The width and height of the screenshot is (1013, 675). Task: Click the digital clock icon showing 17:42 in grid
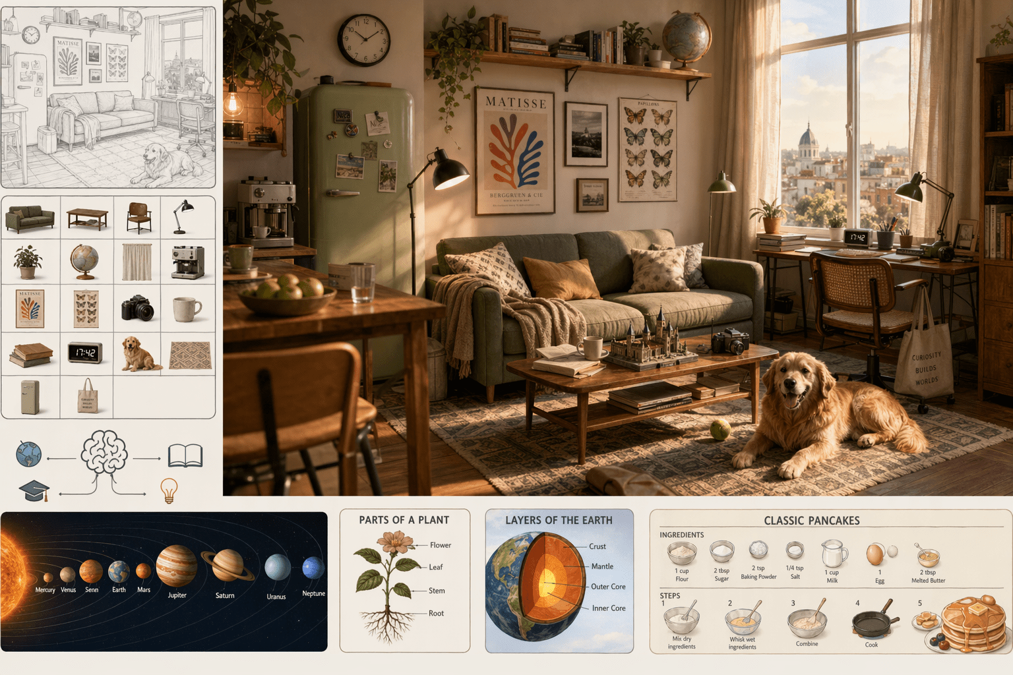(x=85, y=353)
